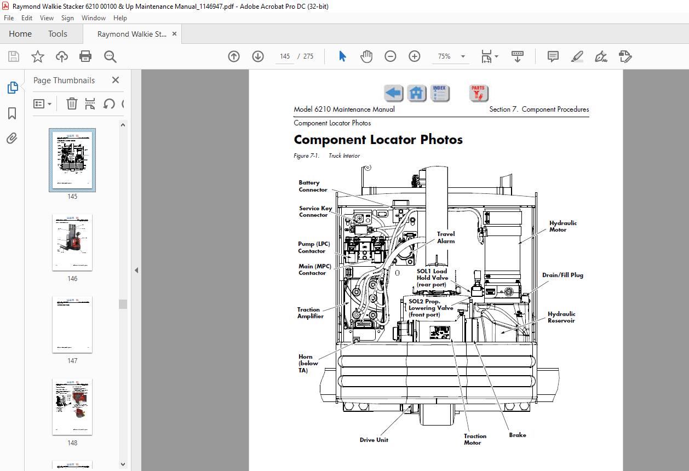Select page 145 thumbnail
The image size is (689, 471).
tap(72, 160)
